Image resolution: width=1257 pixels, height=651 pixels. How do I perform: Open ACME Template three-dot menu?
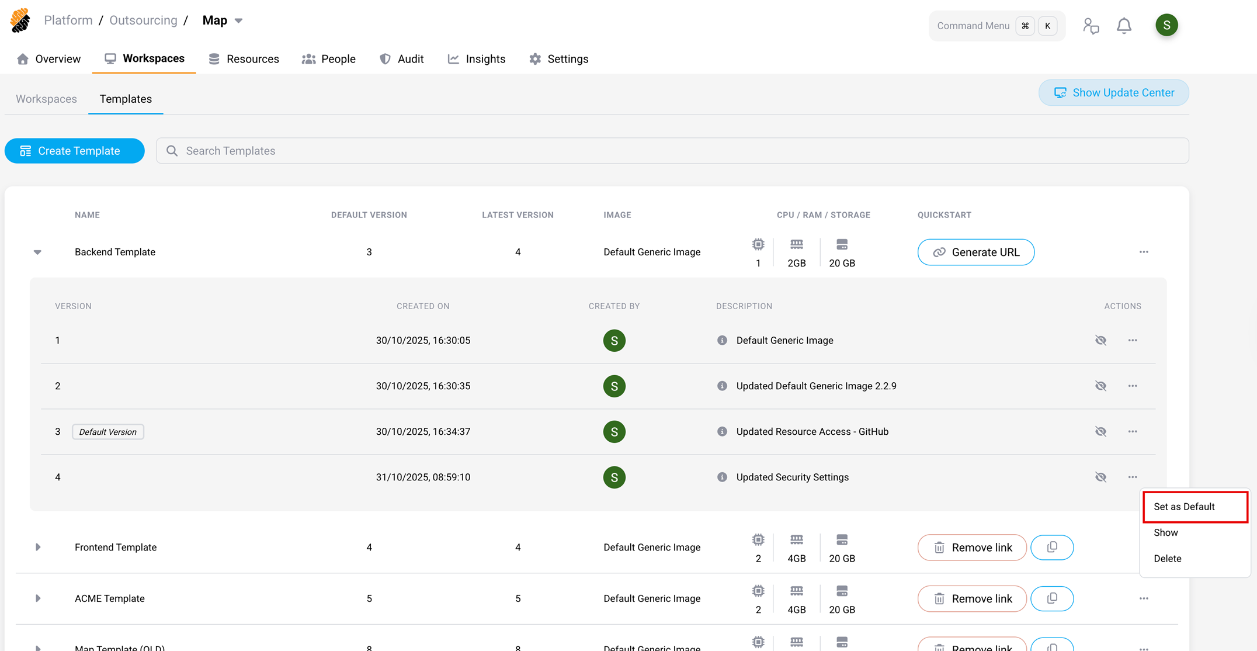1144,598
